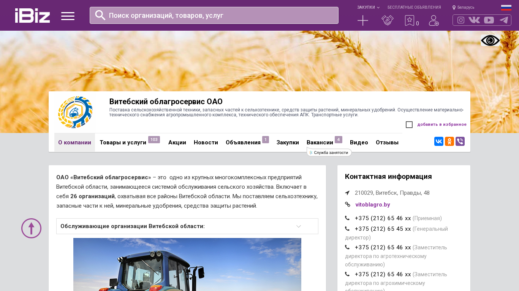Switch to the Акции tab

click(177, 142)
